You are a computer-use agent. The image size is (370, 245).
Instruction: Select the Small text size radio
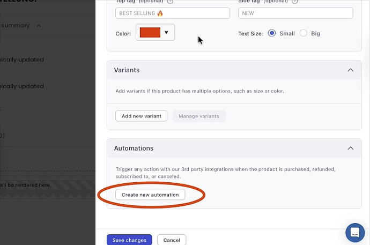pyautogui.click(x=272, y=33)
